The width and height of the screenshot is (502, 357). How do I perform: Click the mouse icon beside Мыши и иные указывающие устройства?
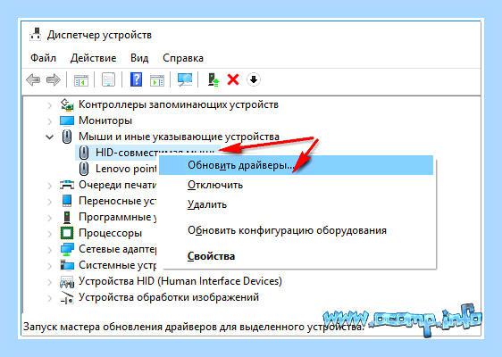67,137
